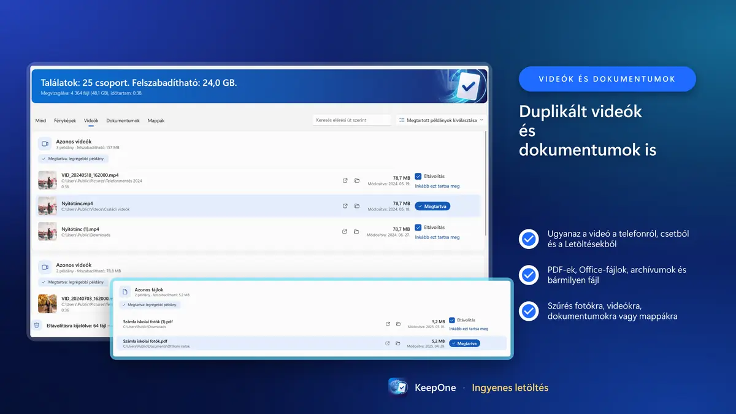Switch to the Mind tab

tap(40, 121)
